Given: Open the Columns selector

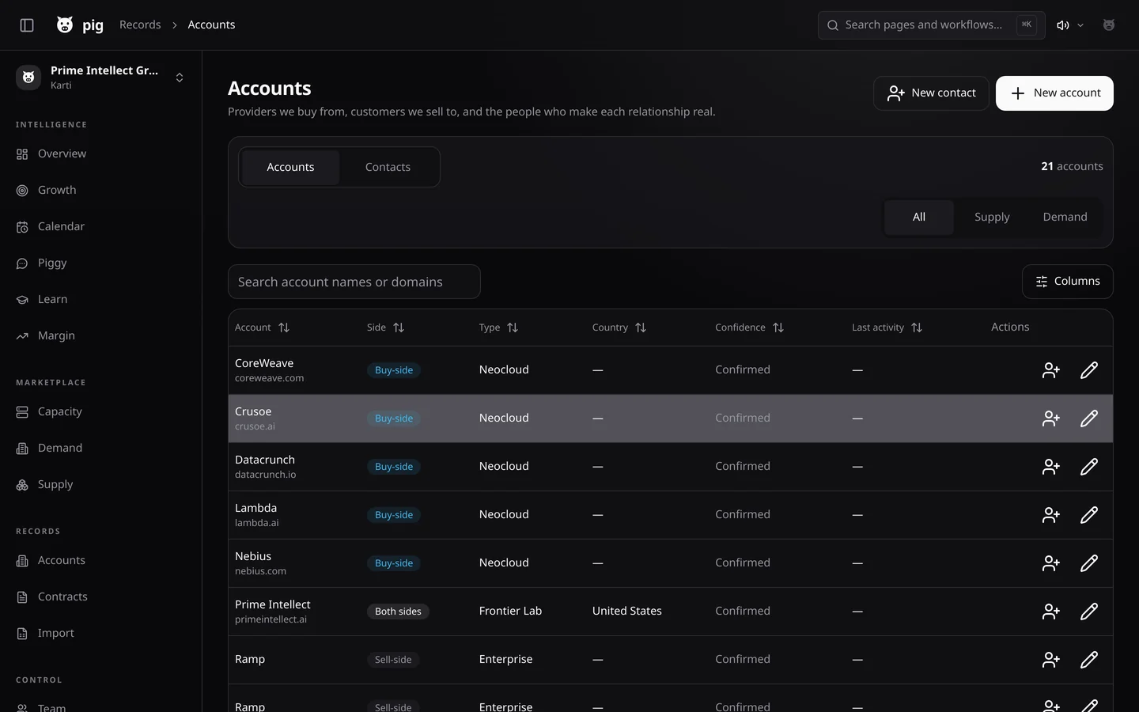Looking at the screenshot, I should (x=1068, y=282).
